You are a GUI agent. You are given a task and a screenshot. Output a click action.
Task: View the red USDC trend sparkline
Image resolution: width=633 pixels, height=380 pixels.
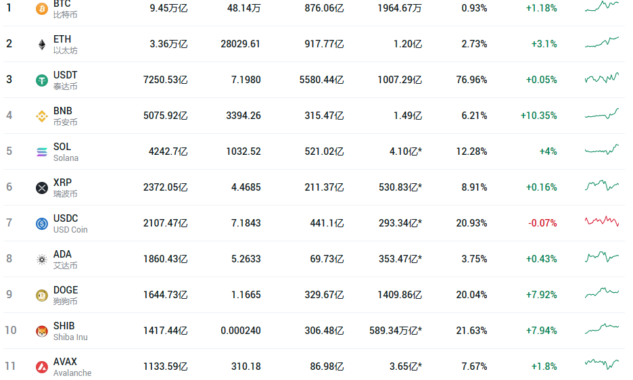[602, 221]
